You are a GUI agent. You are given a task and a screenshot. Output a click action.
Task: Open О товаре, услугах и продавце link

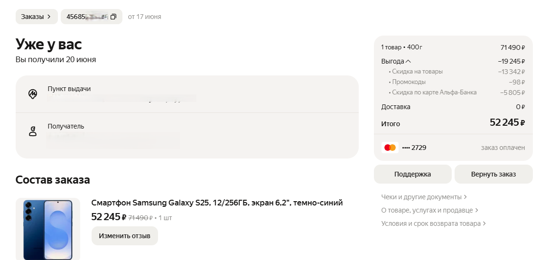pyautogui.click(x=429, y=210)
